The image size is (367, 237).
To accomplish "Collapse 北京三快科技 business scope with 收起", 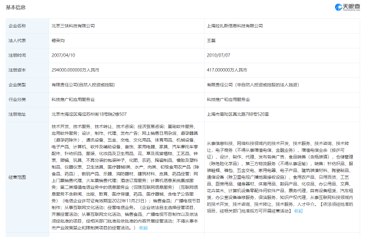I will point(143,228).
